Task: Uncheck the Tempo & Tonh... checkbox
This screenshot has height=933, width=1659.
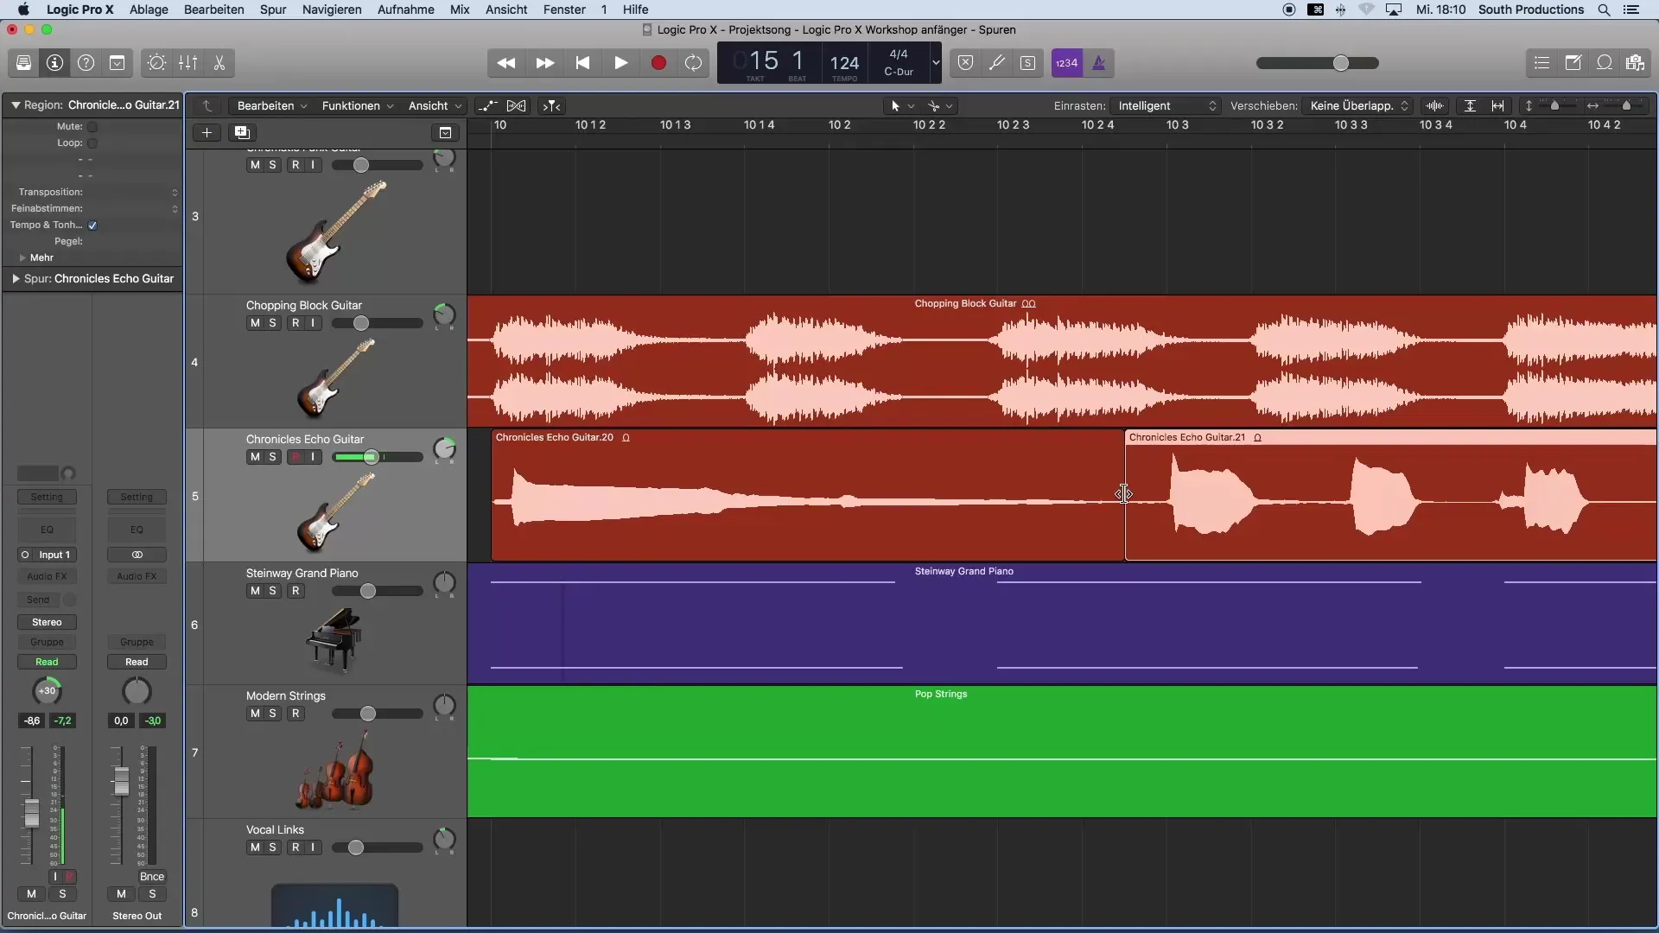Action: pos(92,225)
